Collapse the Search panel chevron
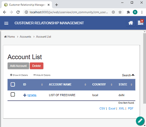 [x=133, y=75]
